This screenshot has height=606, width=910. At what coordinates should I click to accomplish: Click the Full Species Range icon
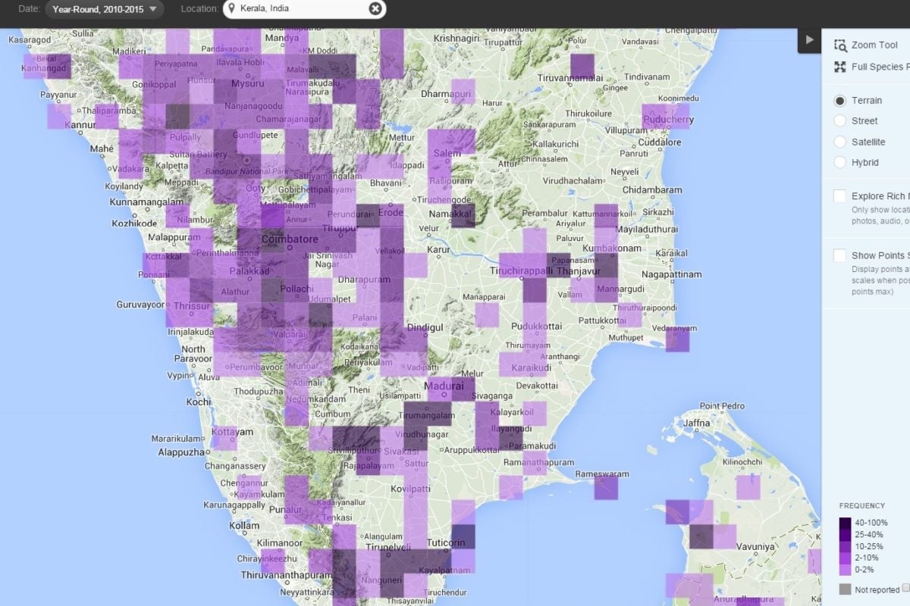click(x=839, y=67)
